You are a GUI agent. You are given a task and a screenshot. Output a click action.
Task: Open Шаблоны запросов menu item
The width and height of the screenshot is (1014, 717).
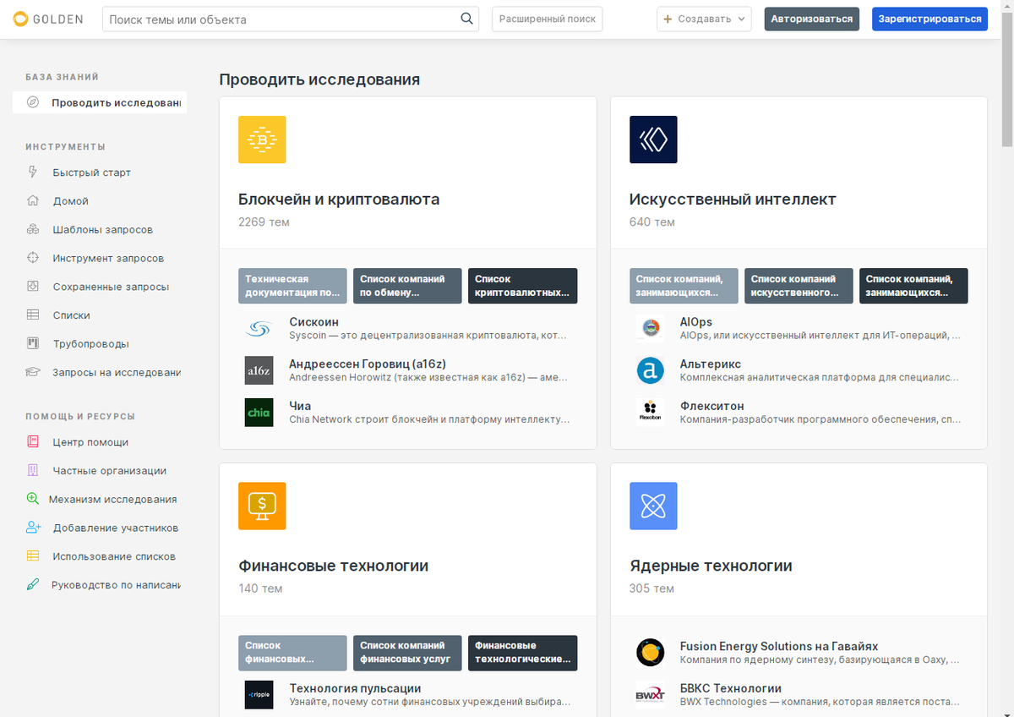[x=102, y=229]
